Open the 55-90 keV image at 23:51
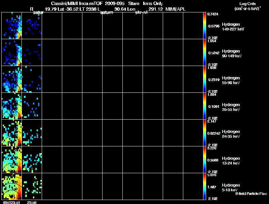 12,79
